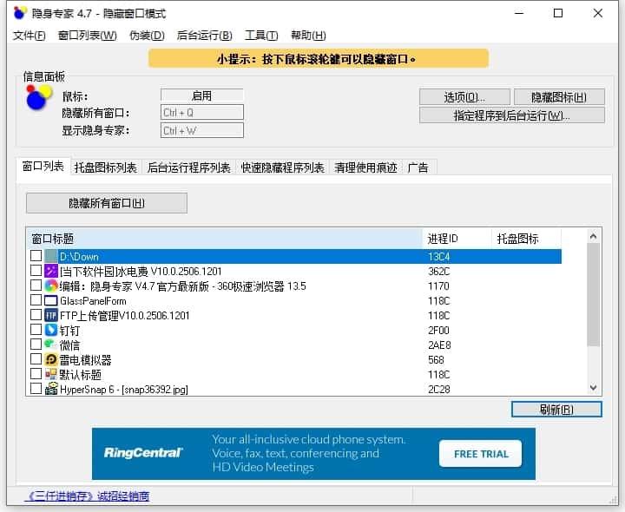Open the 伪装(D) menu

147,36
